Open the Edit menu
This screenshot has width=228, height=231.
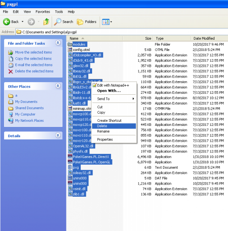16,12
